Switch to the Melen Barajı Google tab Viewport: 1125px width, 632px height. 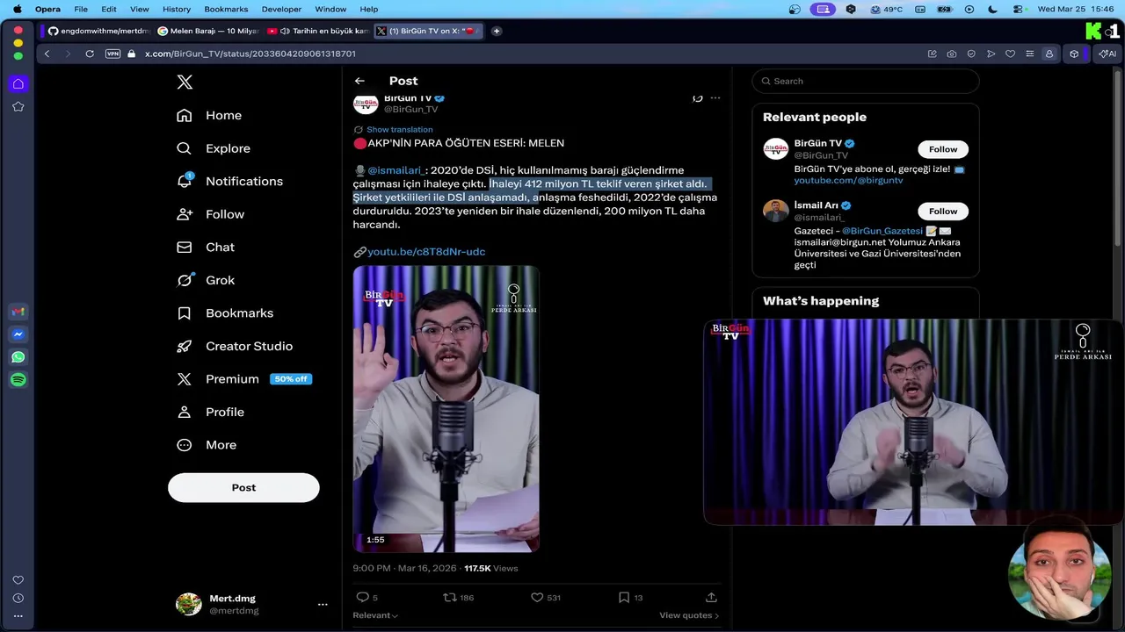pos(208,31)
